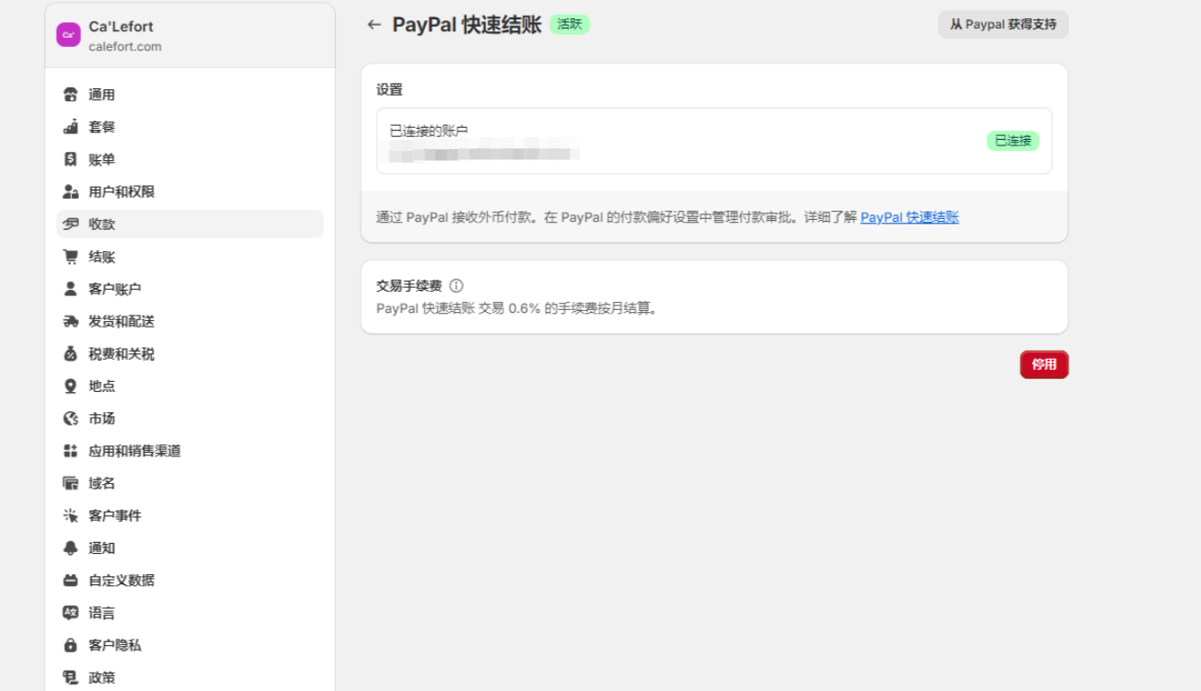Open the PayPal 快速结账 learn more link
The image size is (1201, 691).
coord(909,217)
